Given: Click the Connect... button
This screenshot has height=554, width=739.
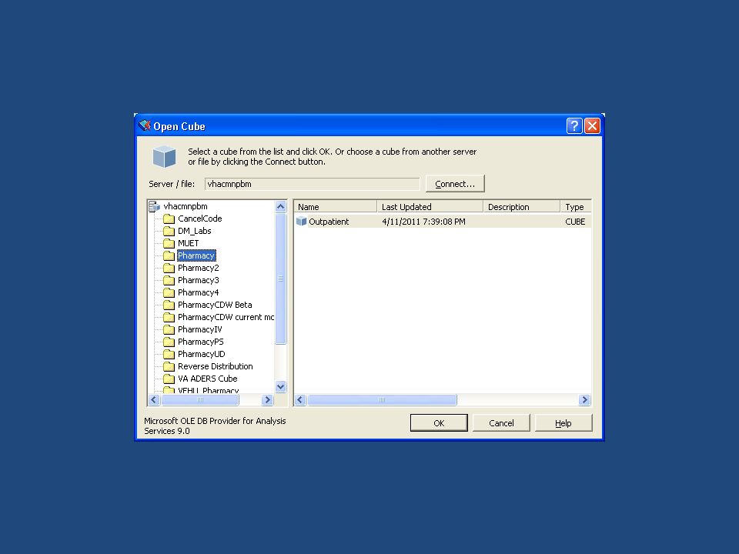Looking at the screenshot, I should click(x=455, y=184).
